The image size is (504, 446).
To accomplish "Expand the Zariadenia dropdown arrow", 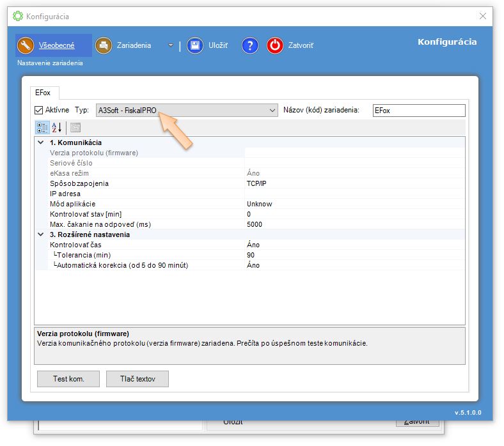I will point(170,45).
